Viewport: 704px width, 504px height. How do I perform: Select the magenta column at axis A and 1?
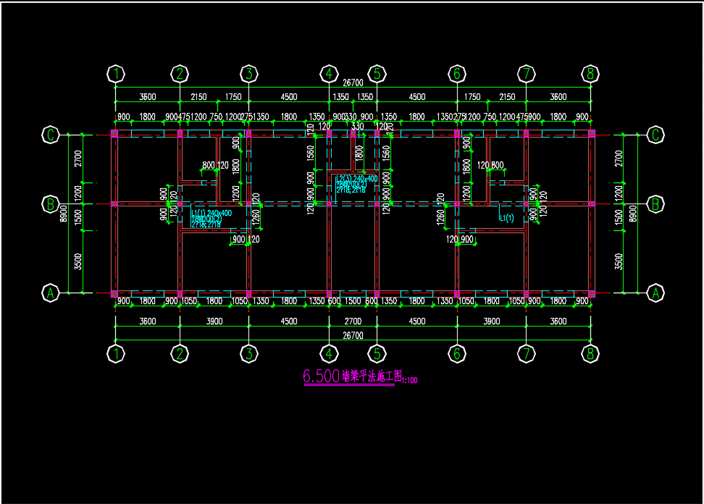tap(114, 293)
